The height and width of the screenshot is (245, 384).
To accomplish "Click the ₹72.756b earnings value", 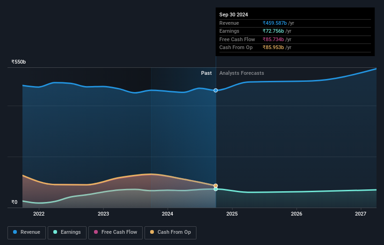I will [x=273, y=31].
